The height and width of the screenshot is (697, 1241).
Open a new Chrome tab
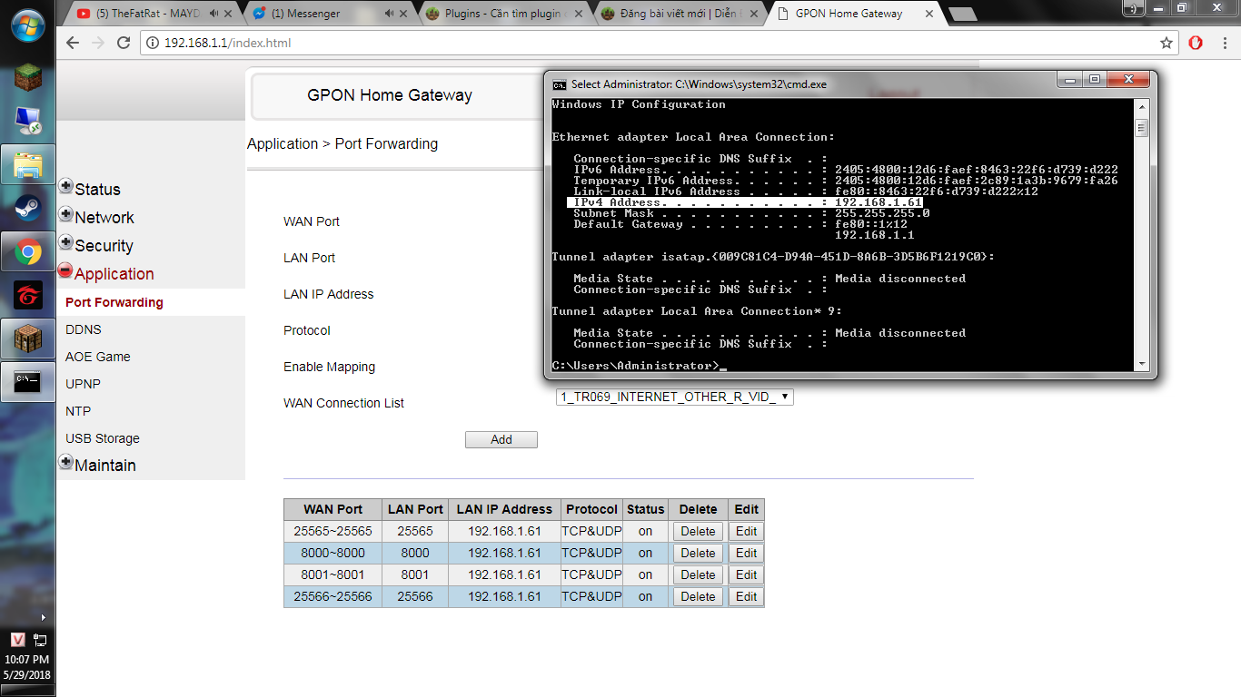coord(962,15)
